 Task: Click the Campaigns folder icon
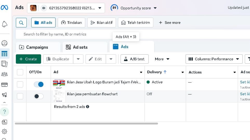[22, 47]
